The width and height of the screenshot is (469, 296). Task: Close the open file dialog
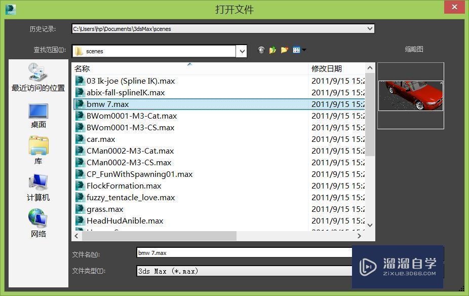tap(454, 7)
